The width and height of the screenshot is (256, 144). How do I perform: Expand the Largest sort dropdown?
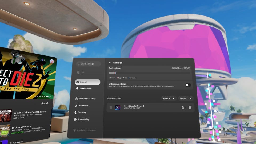(186, 98)
